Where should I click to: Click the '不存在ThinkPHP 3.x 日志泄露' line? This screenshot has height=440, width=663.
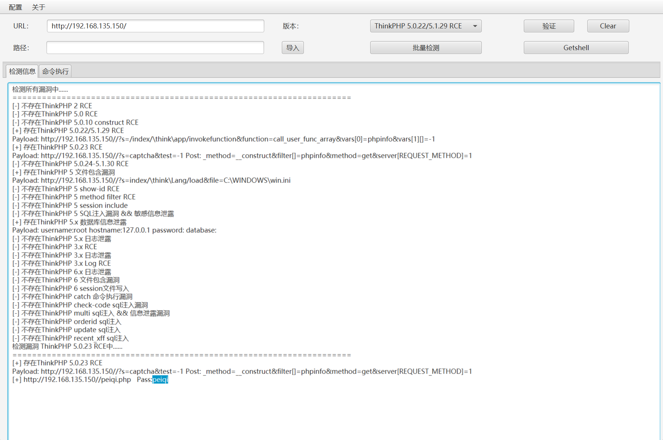(x=62, y=255)
